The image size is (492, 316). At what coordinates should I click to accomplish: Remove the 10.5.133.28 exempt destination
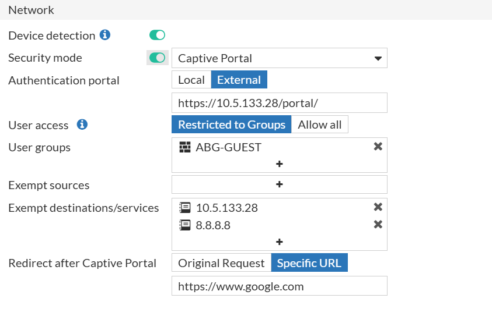pyautogui.click(x=378, y=207)
